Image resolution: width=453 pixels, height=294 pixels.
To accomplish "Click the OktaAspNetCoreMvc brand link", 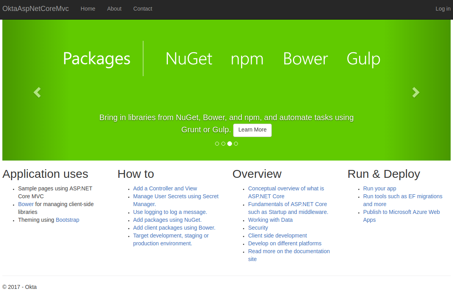I will click(35, 9).
